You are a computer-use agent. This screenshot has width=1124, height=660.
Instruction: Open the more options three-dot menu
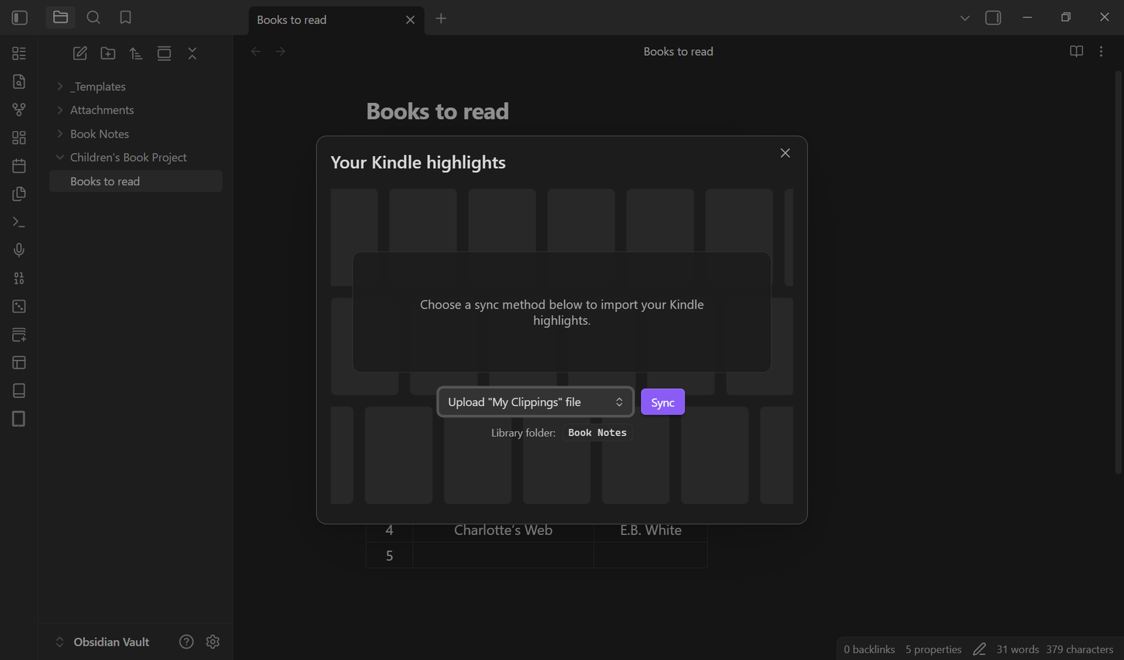[x=1102, y=51]
